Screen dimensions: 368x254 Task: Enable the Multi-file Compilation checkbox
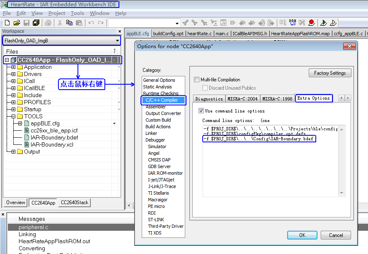pos(197,80)
